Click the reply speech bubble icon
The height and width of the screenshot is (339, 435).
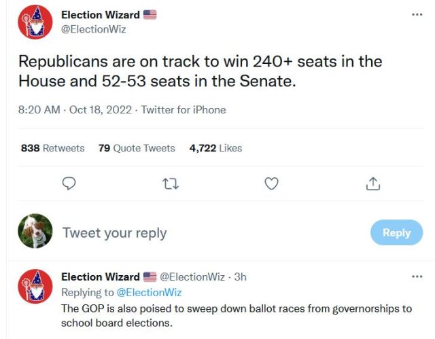[68, 183]
